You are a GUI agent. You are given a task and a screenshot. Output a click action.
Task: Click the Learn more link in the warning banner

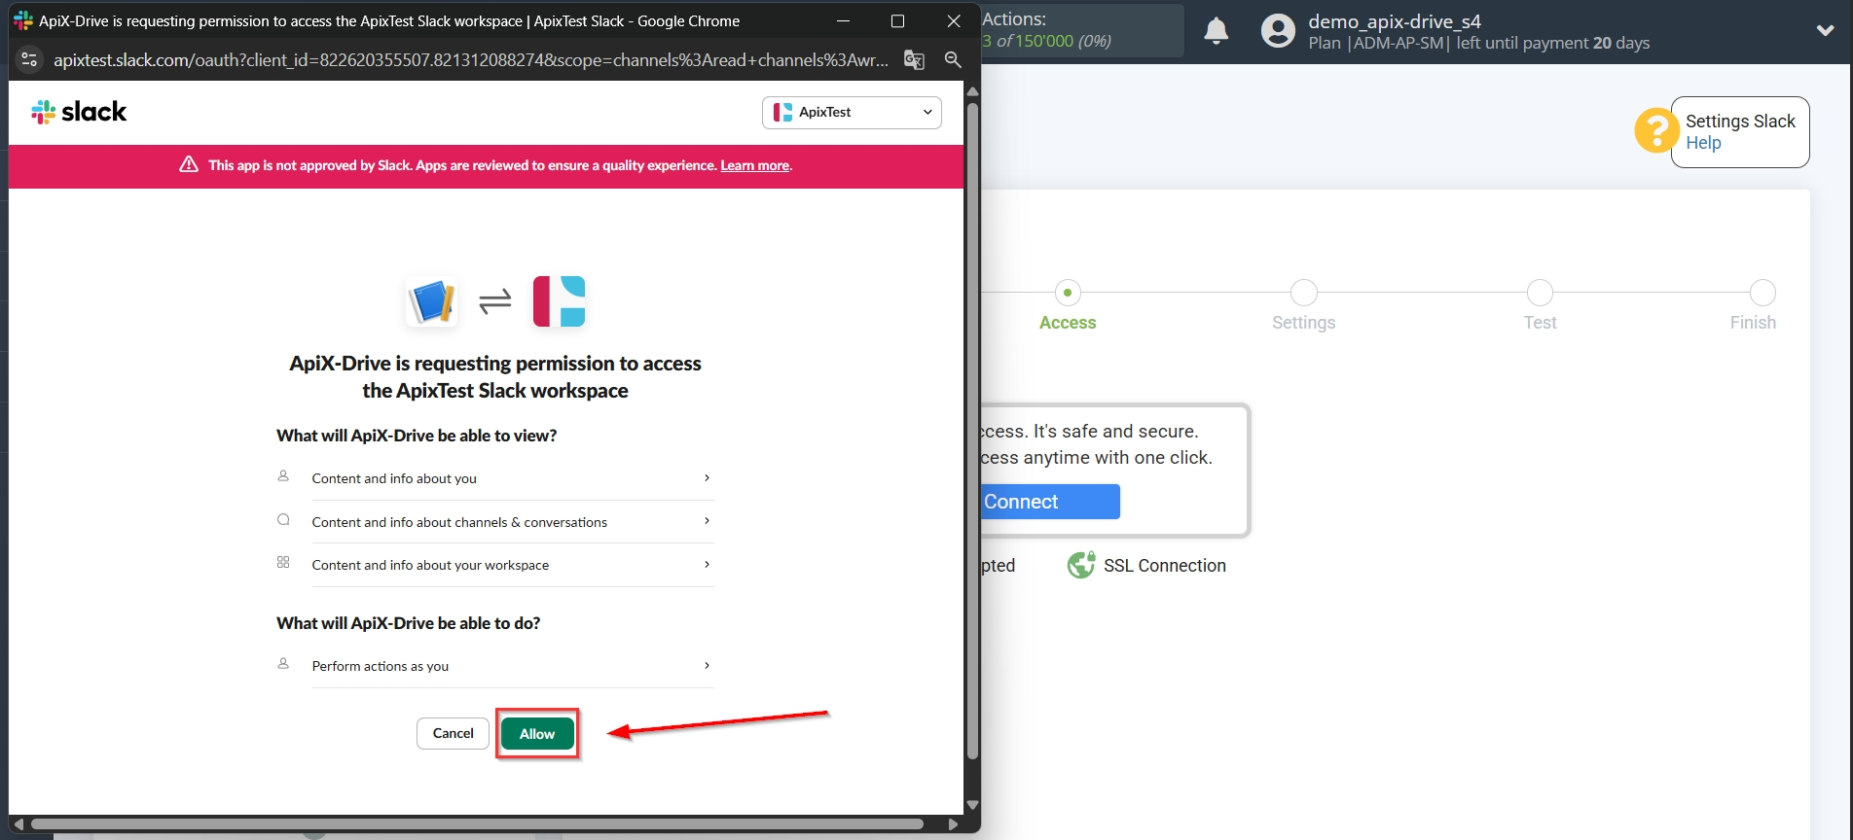754,166
